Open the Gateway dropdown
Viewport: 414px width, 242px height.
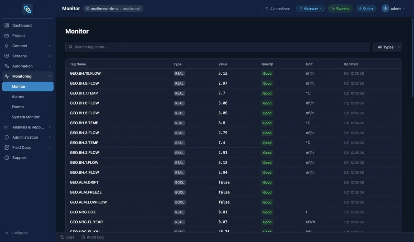[310, 9]
